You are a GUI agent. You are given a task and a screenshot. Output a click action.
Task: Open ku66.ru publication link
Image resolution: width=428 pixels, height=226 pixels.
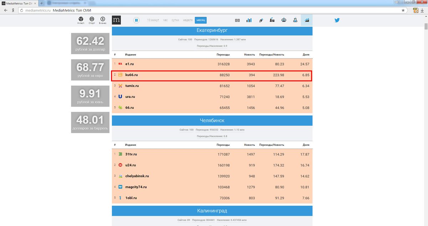tap(132, 75)
